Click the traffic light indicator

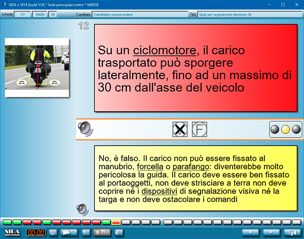coord(285,129)
